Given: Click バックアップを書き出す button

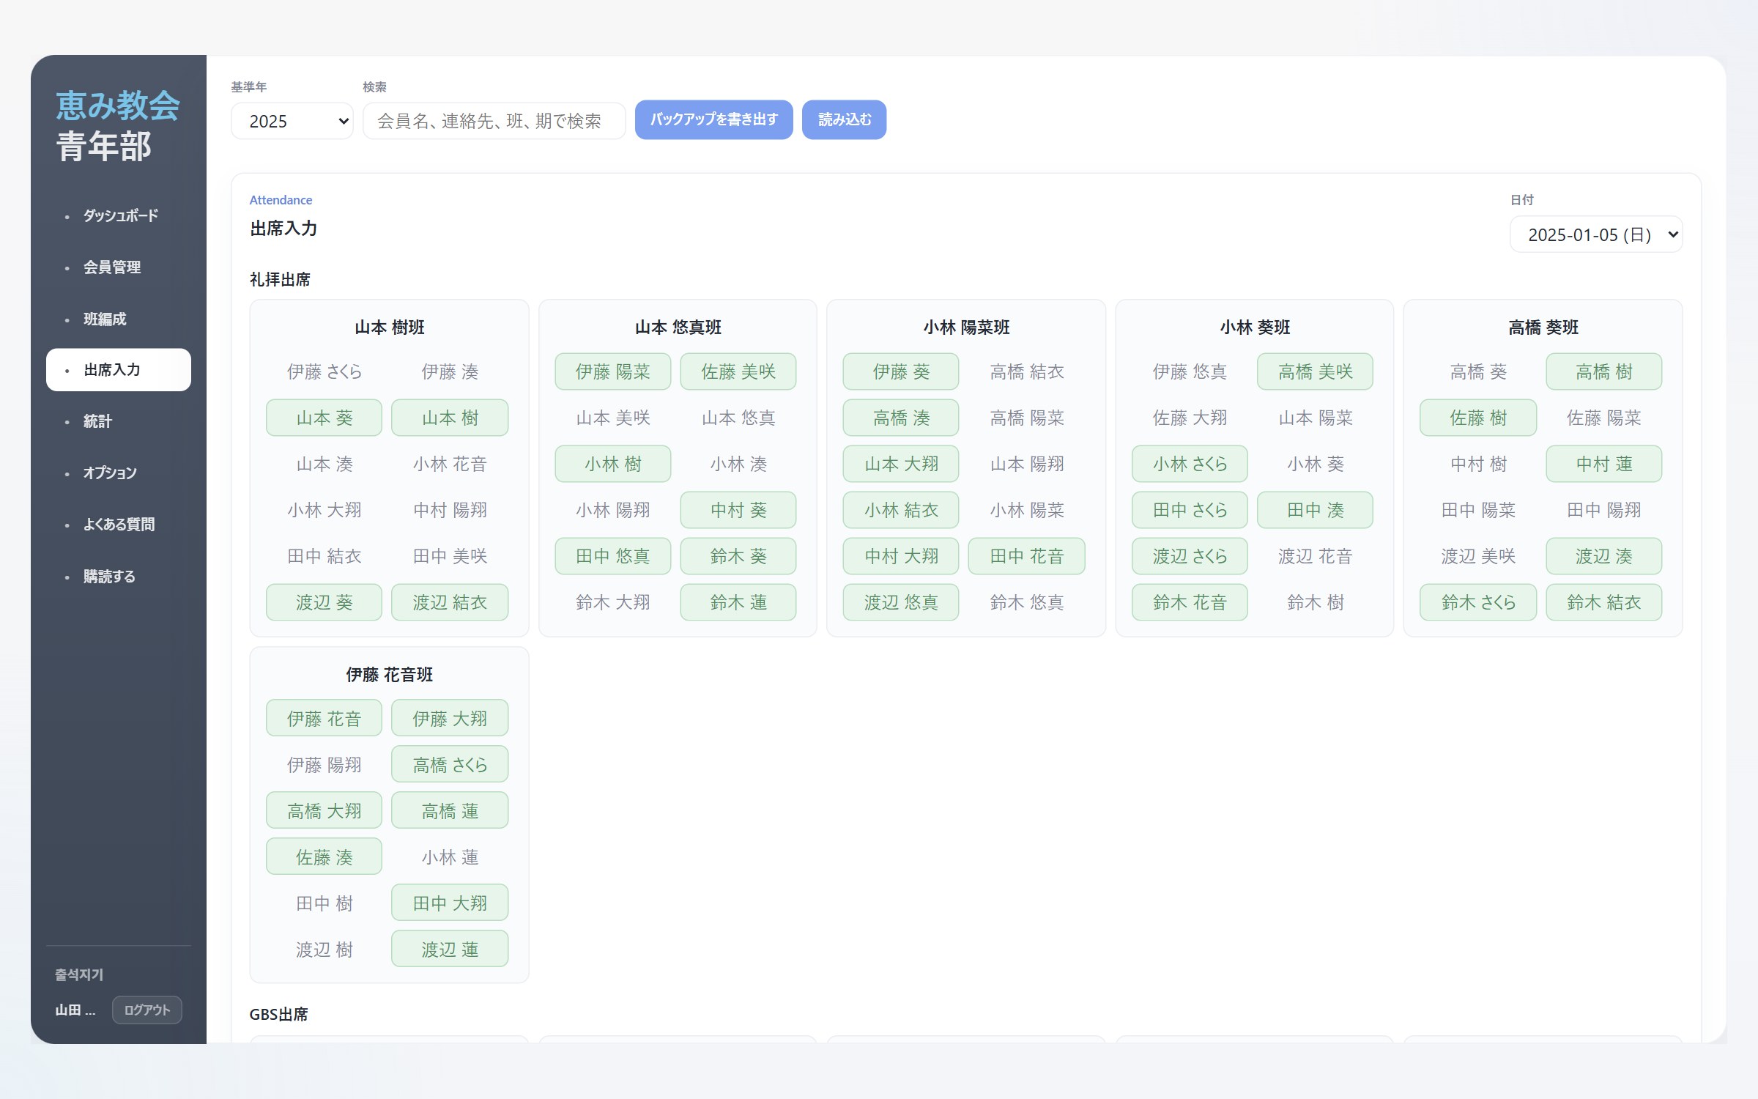Looking at the screenshot, I should click(713, 119).
